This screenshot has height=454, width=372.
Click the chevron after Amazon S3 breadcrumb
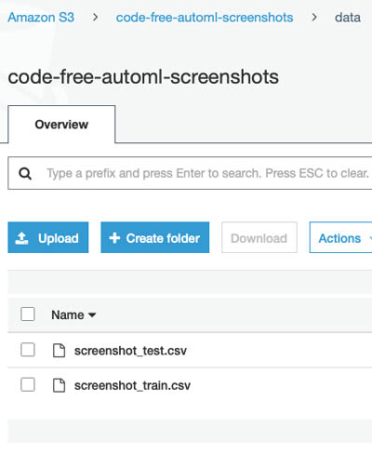[x=96, y=18]
